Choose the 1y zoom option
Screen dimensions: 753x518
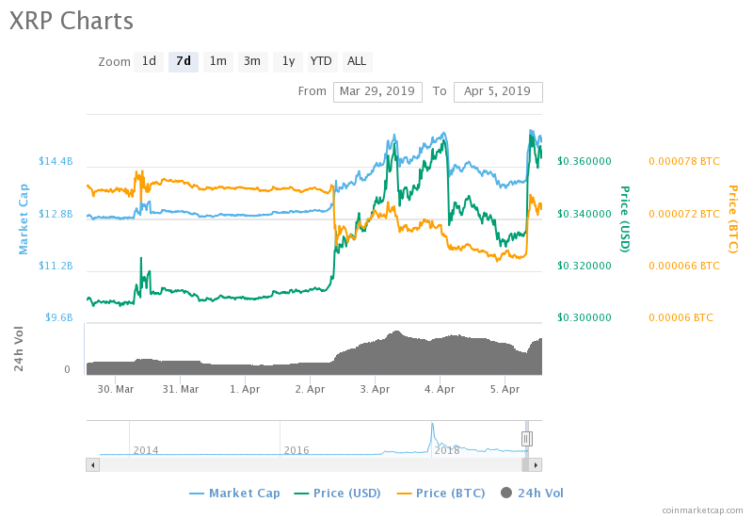(x=288, y=61)
